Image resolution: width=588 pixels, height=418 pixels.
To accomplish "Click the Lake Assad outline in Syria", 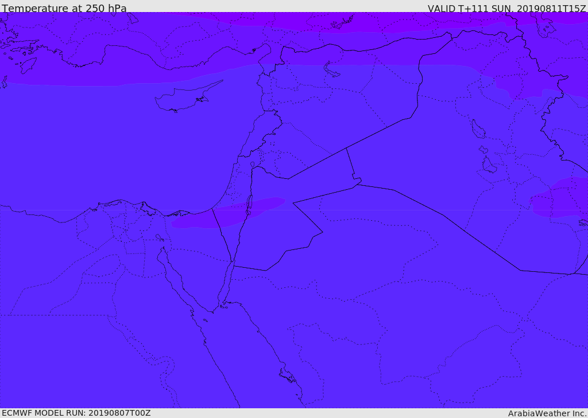I will click(331, 71).
